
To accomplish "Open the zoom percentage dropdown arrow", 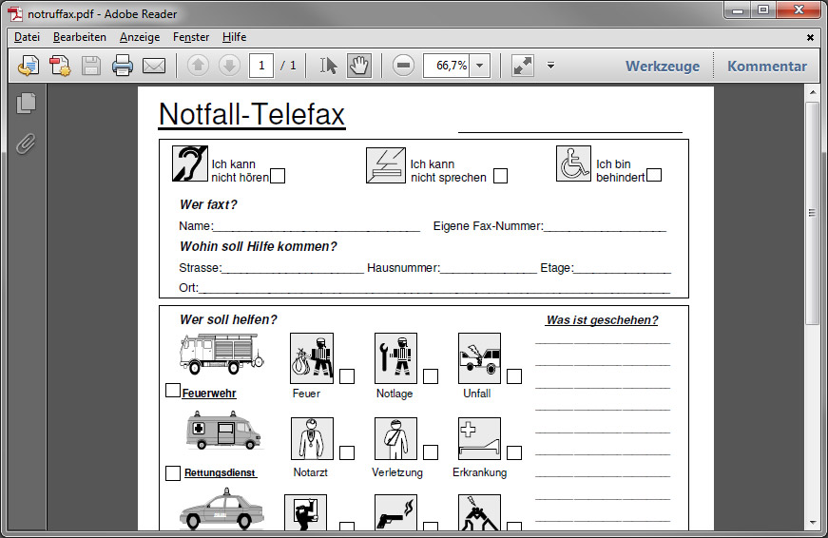I will (480, 66).
